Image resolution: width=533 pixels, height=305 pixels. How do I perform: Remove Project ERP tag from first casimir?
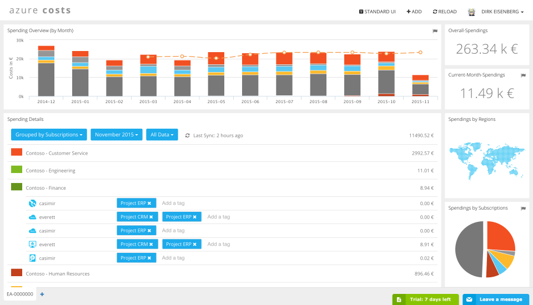pos(149,204)
